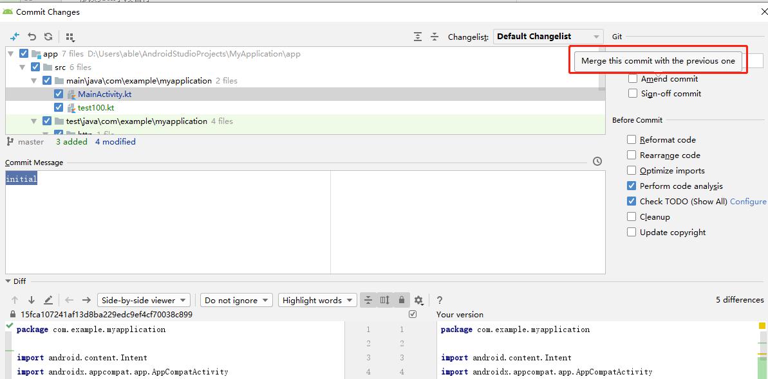This screenshot has width=768, height=379.
Task: Click the Show Diff icon in commit toolbar
Action: coord(15,37)
